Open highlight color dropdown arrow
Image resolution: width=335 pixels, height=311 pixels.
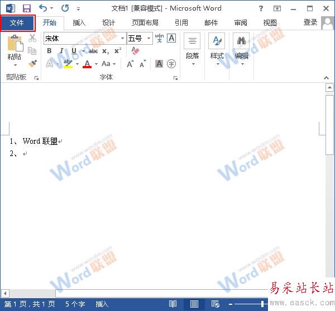point(78,64)
